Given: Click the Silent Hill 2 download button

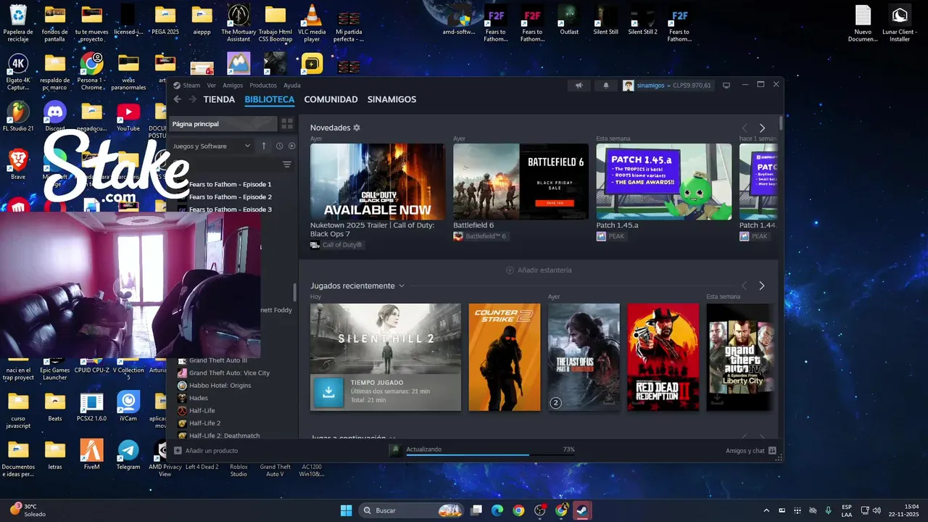Looking at the screenshot, I should [x=328, y=391].
